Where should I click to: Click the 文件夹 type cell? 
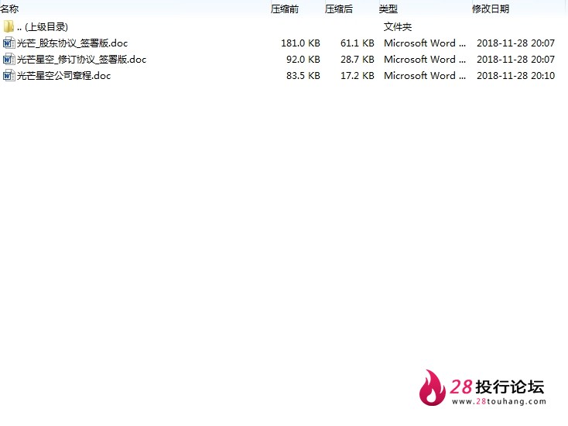[398, 27]
